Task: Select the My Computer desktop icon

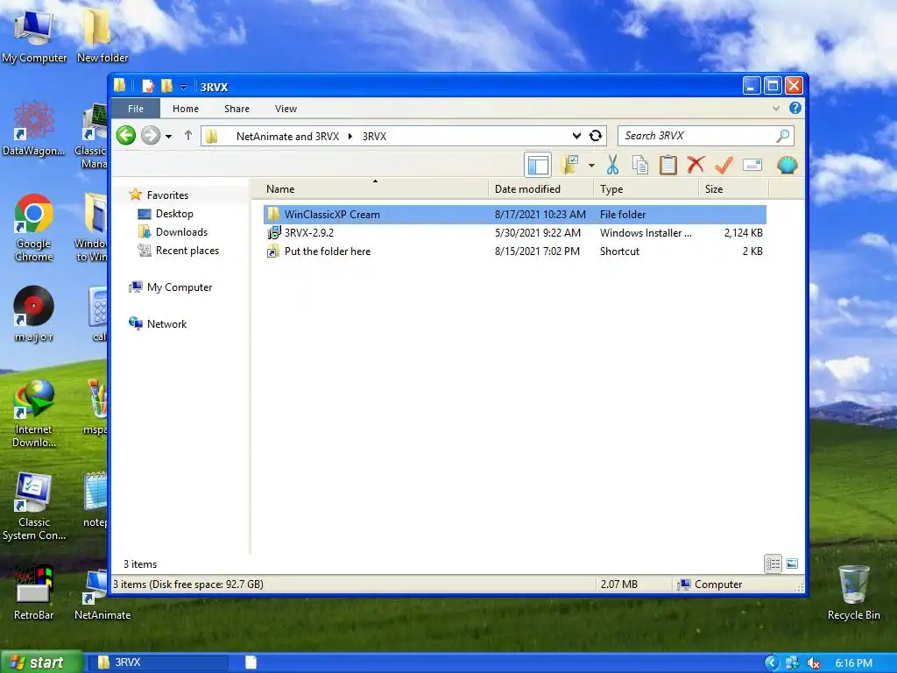Action: click(34, 35)
